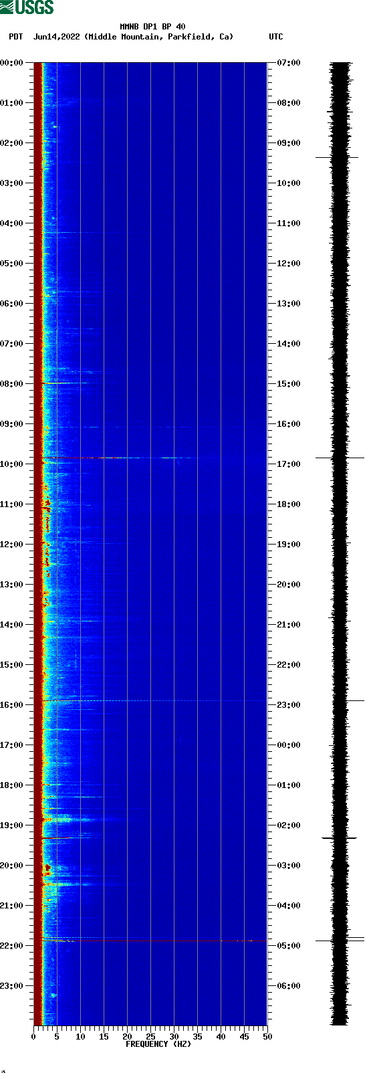Click the PDT timezone label
The image size is (369, 1079).
click(x=15, y=37)
